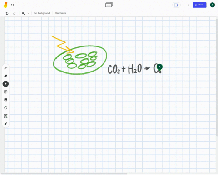This screenshot has width=218, height=175.
Task: Select the Text box tool
Action: (x=5, y=116)
